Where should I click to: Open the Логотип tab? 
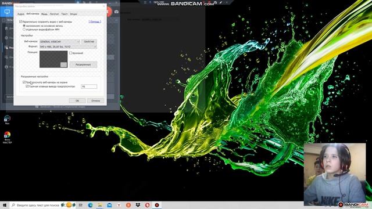click(54, 14)
